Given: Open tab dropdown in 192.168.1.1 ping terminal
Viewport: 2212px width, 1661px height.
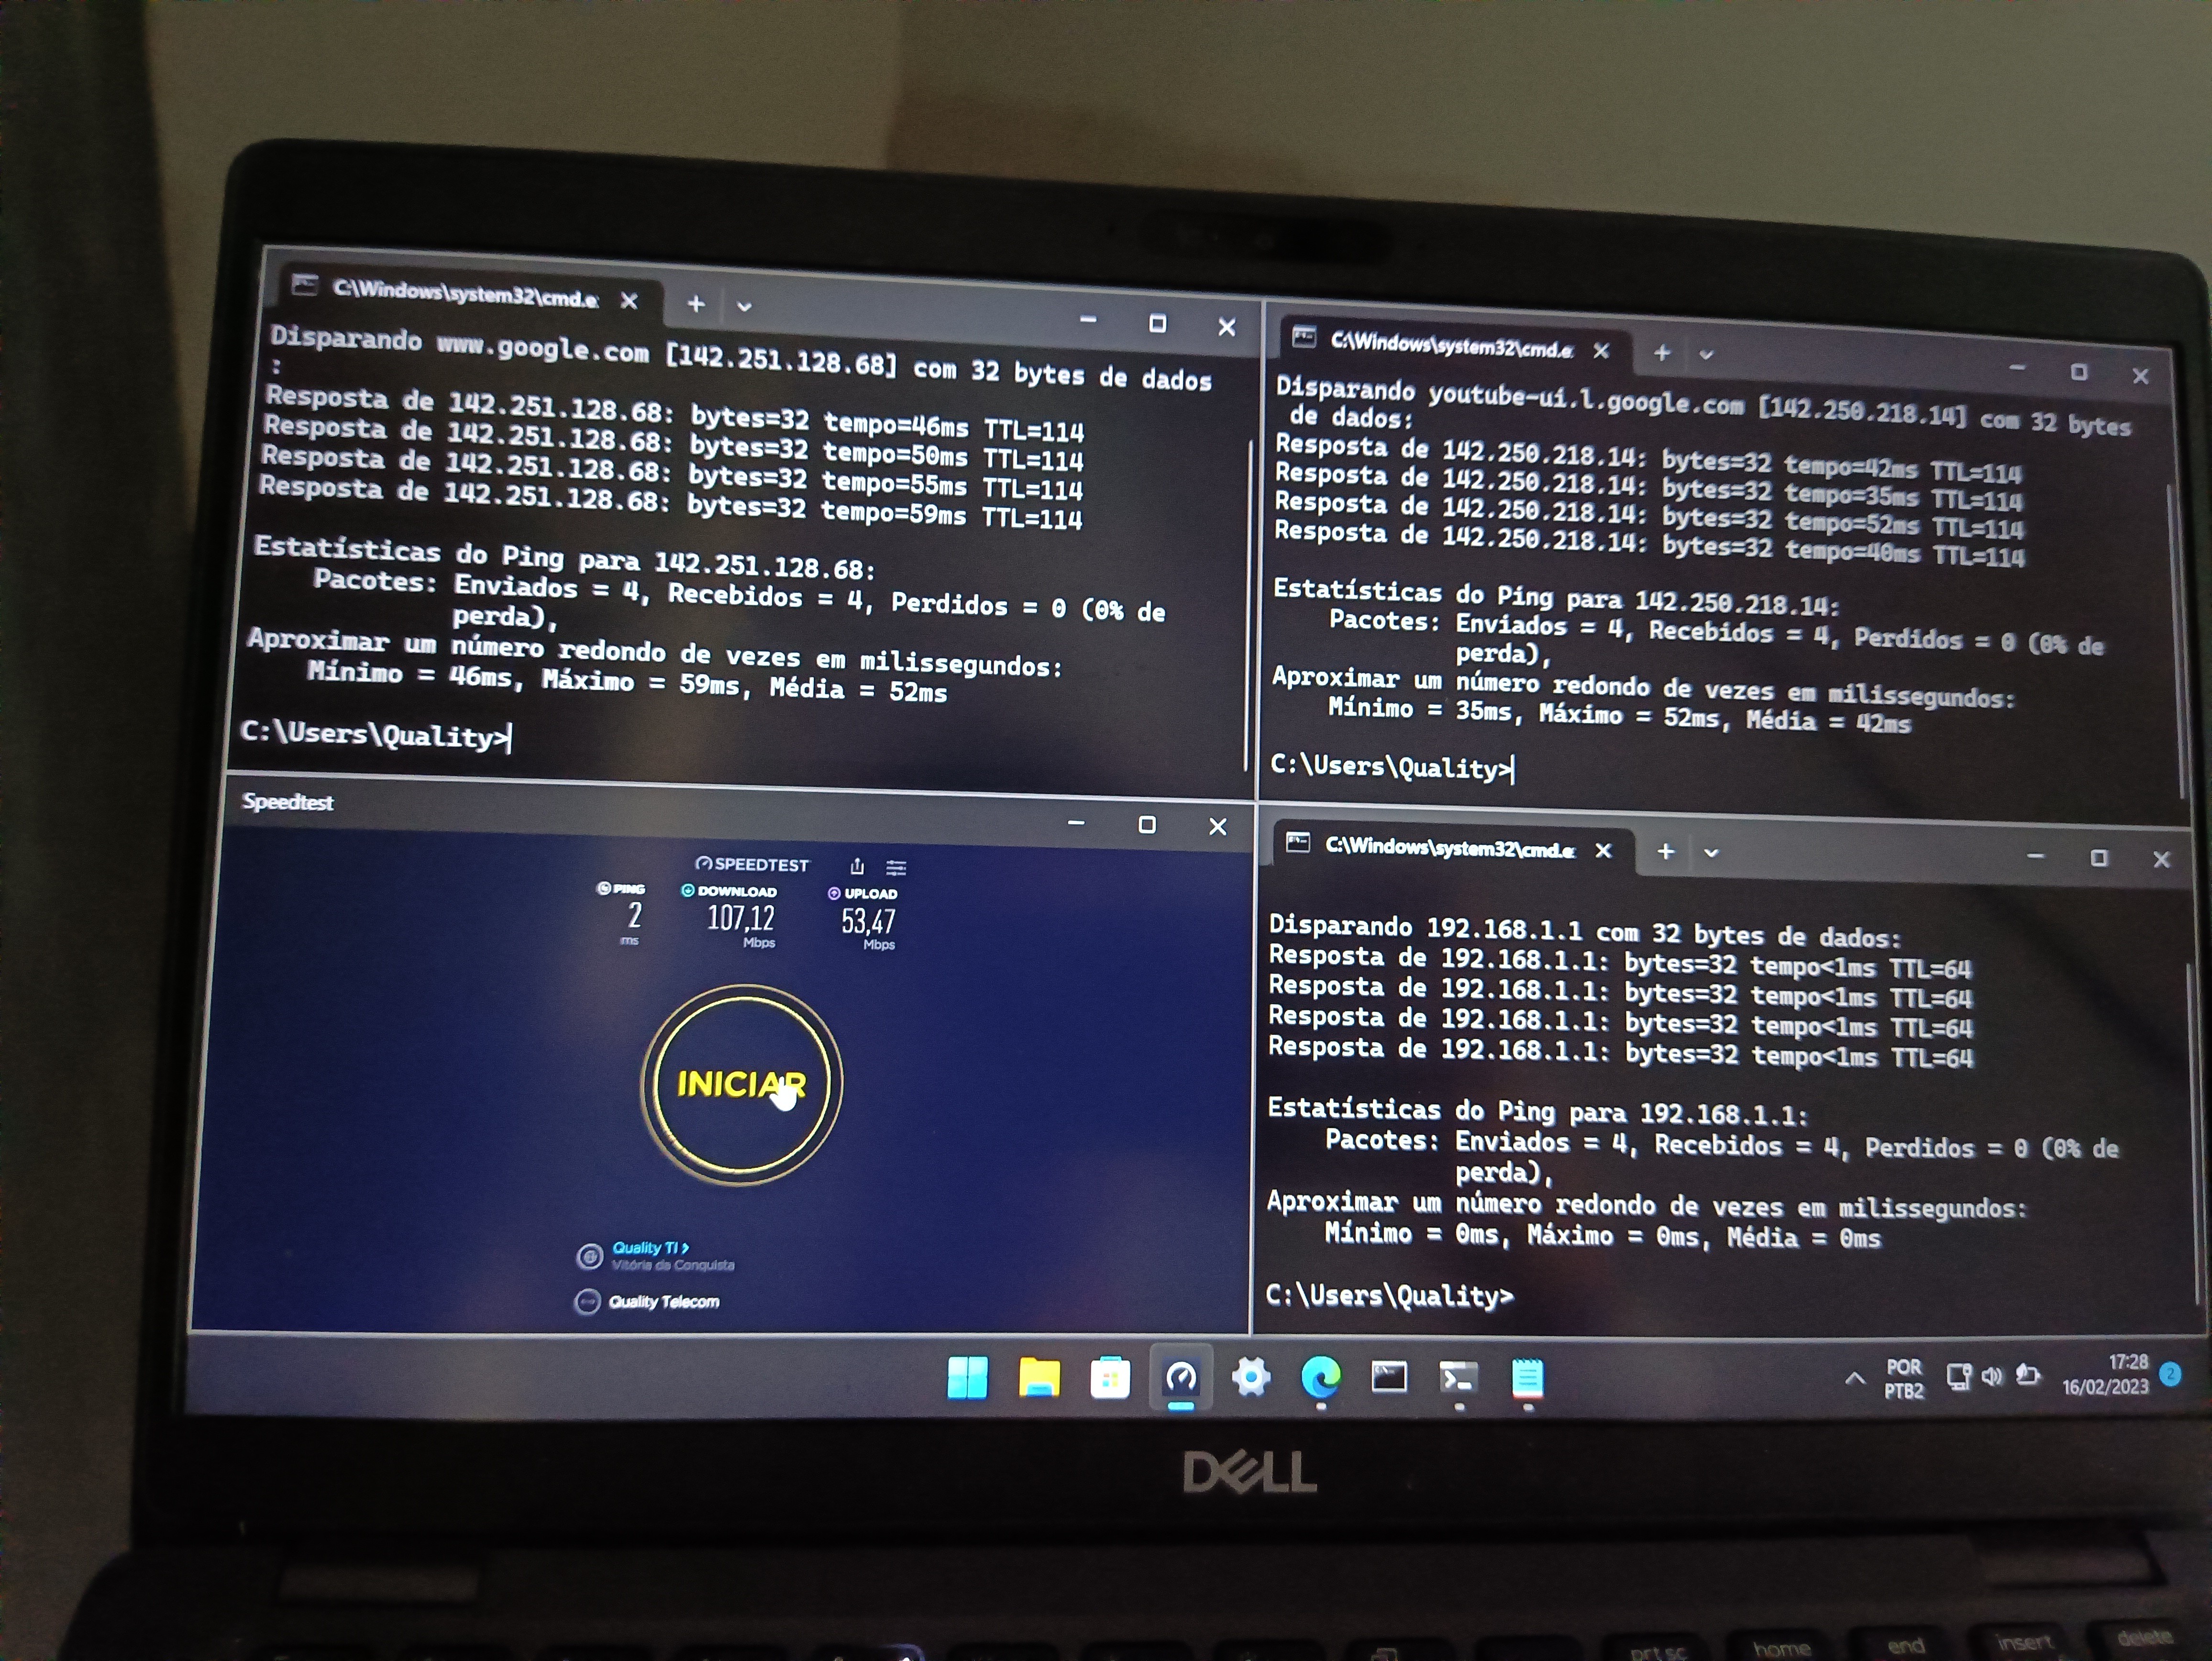Looking at the screenshot, I should [x=1711, y=853].
